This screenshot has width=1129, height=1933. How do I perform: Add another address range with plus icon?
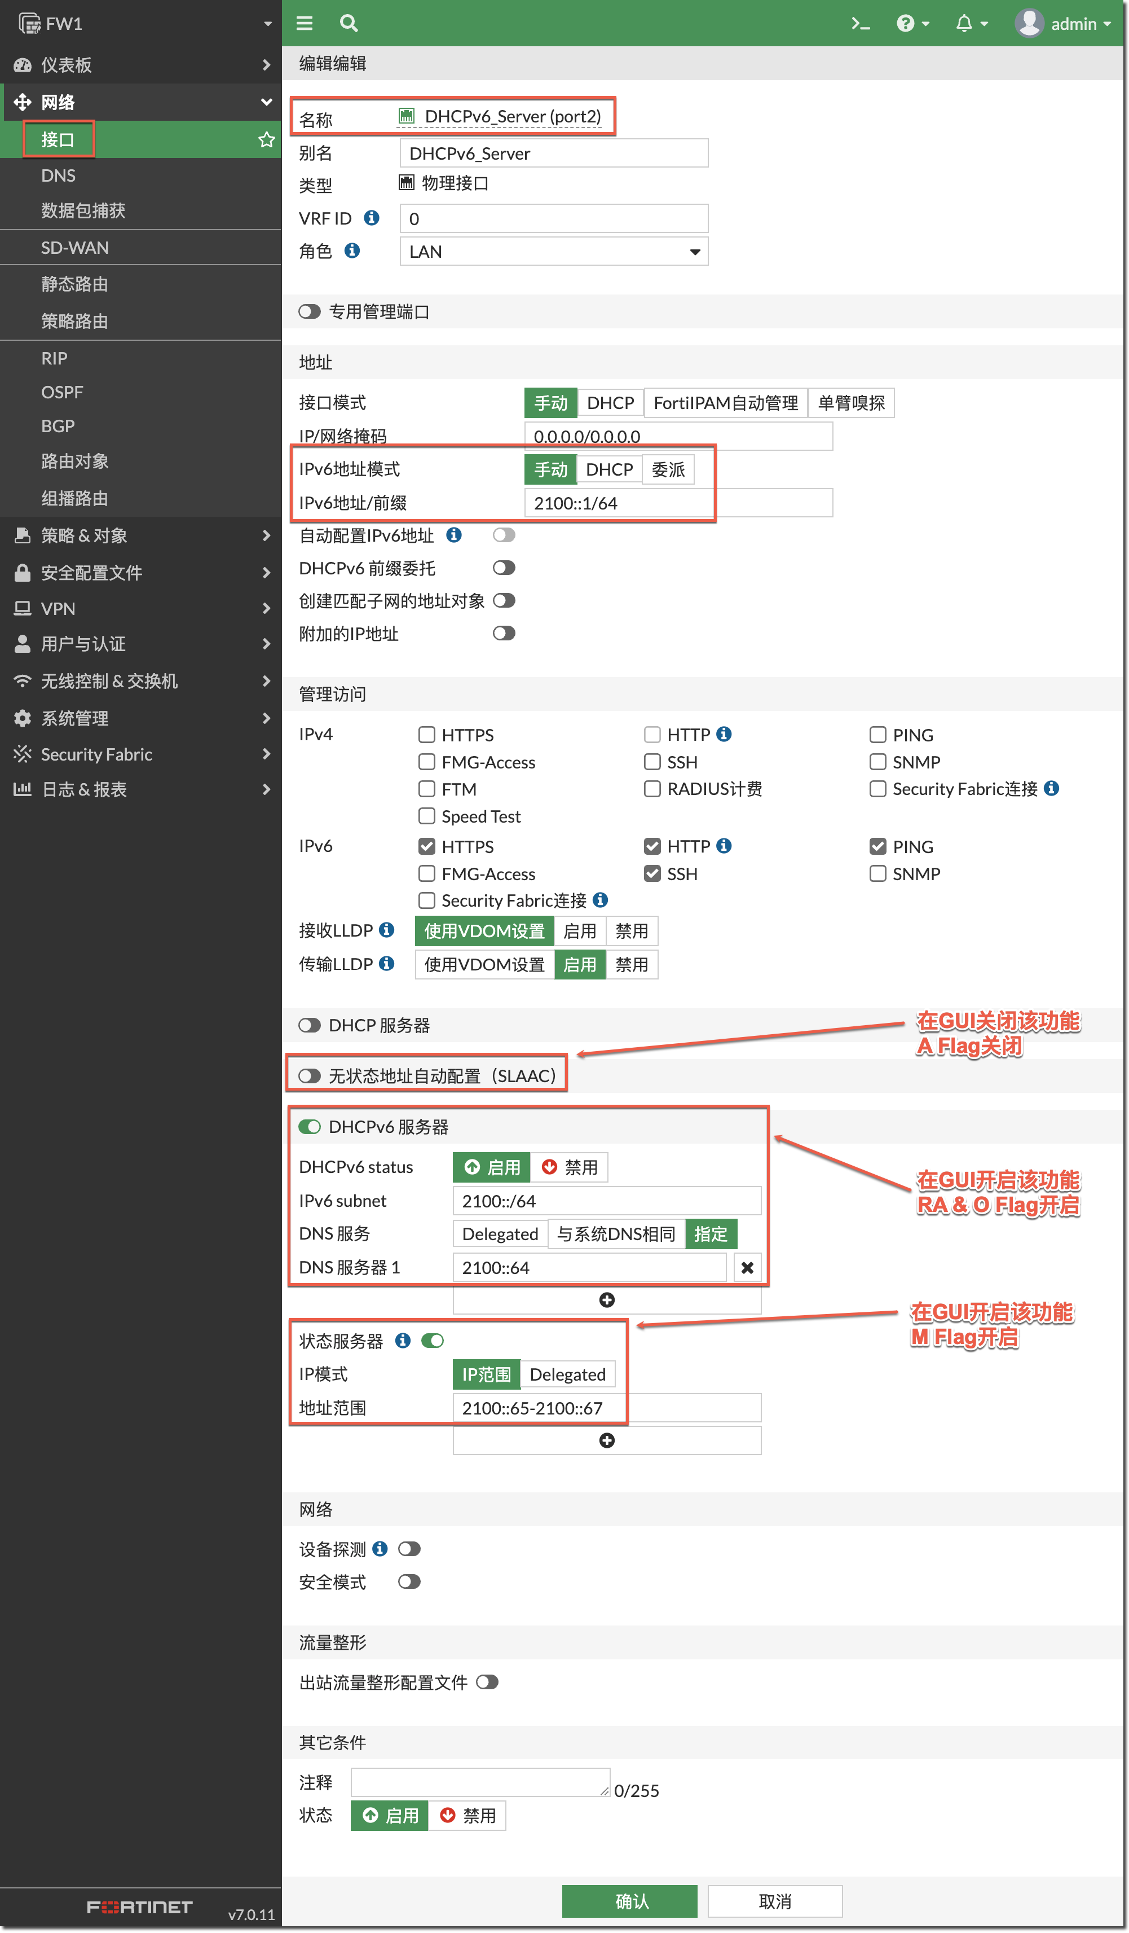606,1440
